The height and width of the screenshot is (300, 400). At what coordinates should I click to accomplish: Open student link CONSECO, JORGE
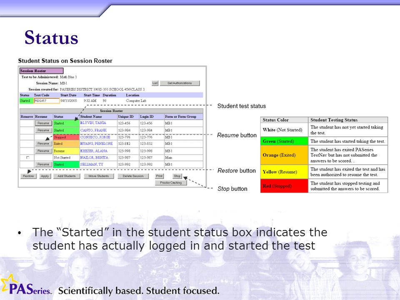pos(95,137)
